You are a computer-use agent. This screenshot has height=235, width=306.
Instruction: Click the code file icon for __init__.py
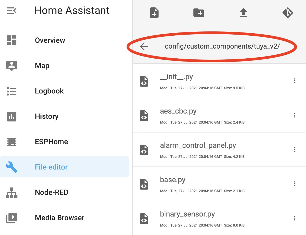click(x=144, y=81)
